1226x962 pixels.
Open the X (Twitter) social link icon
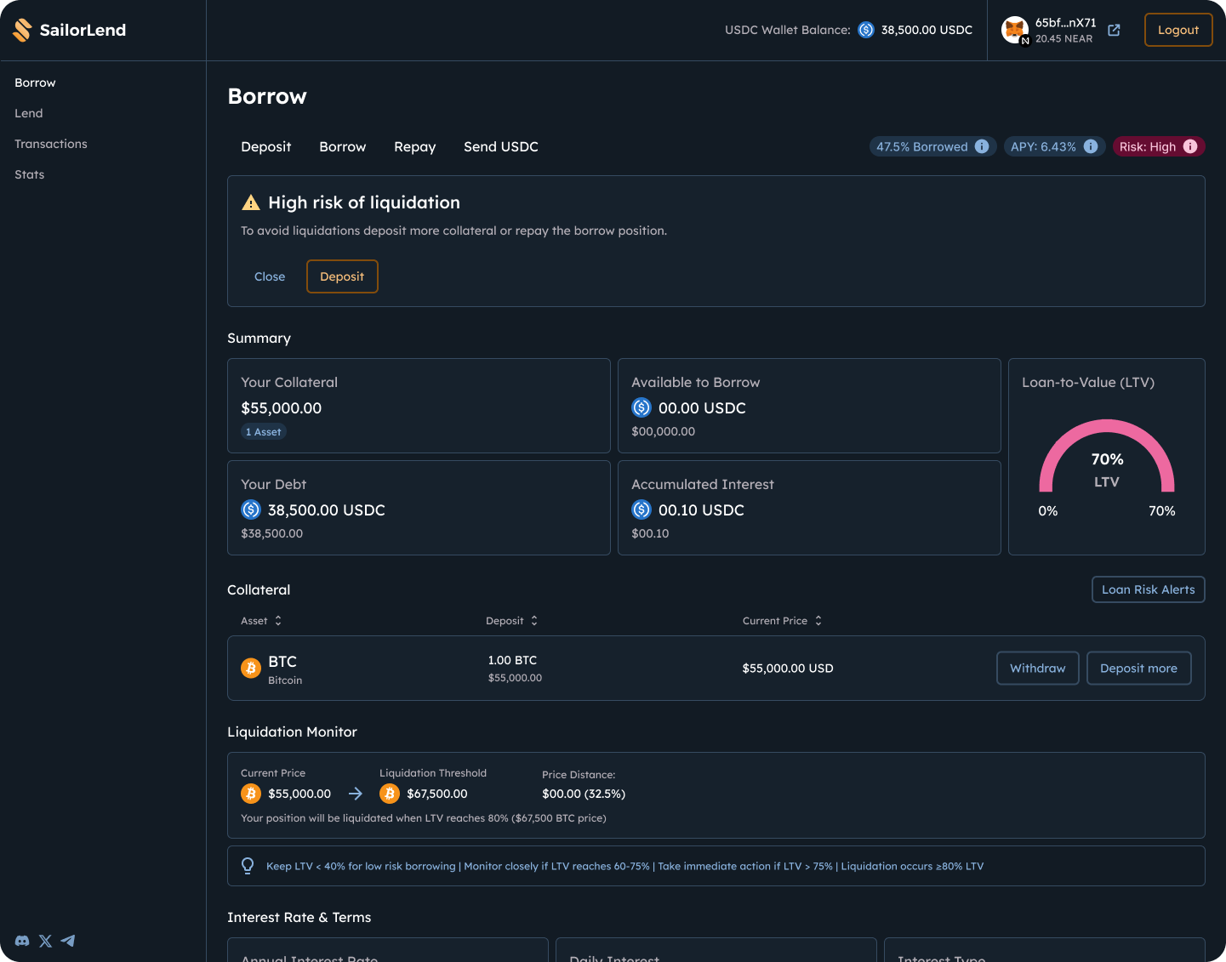[45, 941]
